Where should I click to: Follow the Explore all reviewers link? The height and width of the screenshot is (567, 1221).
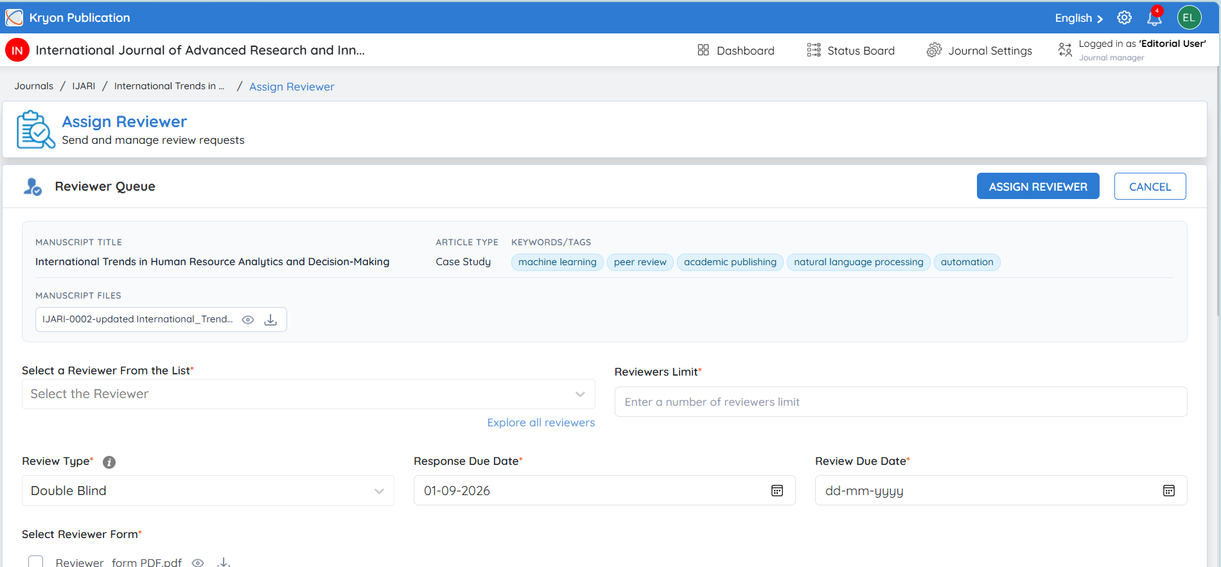coord(541,423)
